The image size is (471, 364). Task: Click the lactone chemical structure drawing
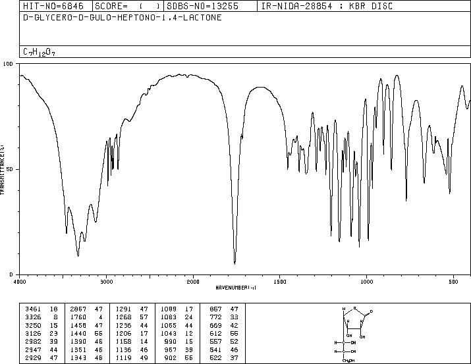pyautogui.click(x=354, y=334)
